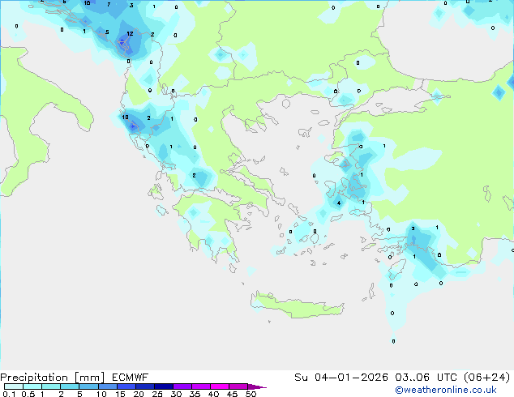Viewport: 514px width, 397px height.
Task: Click the "12" precipitation value on the map
Action: tap(130, 33)
